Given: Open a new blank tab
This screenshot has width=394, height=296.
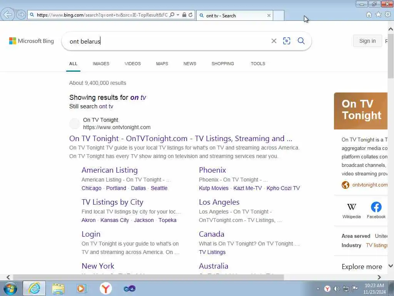Looking at the screenshot, I should pos(279,15).
